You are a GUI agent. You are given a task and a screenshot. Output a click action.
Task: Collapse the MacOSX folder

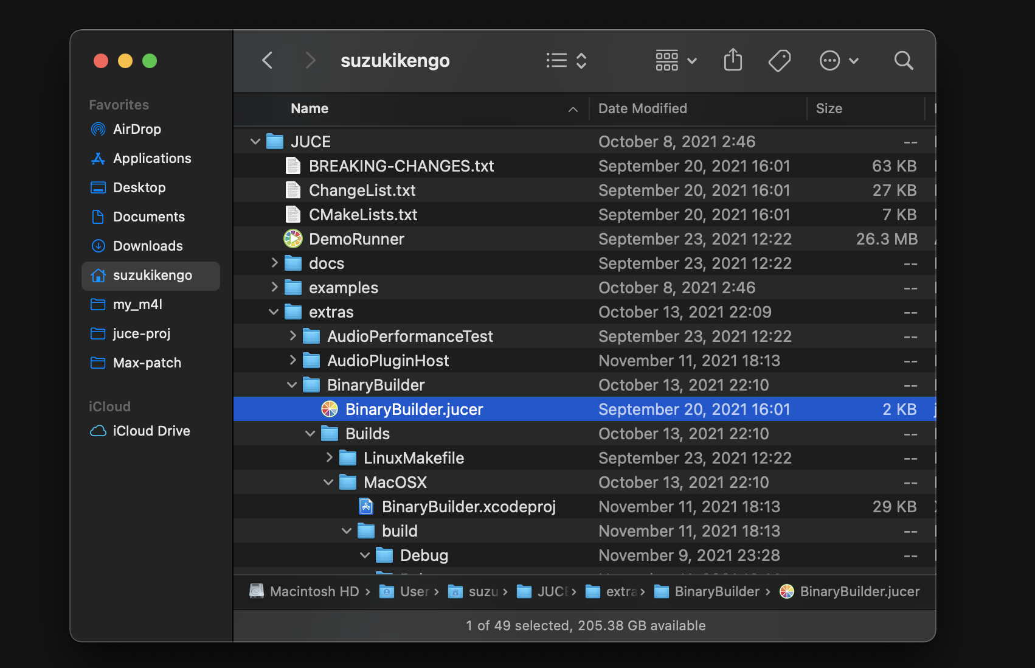tap(328, 482)
